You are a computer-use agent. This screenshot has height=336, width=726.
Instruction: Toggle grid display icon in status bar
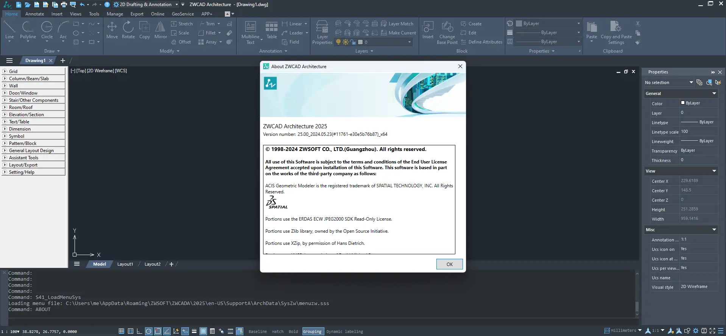131,331
